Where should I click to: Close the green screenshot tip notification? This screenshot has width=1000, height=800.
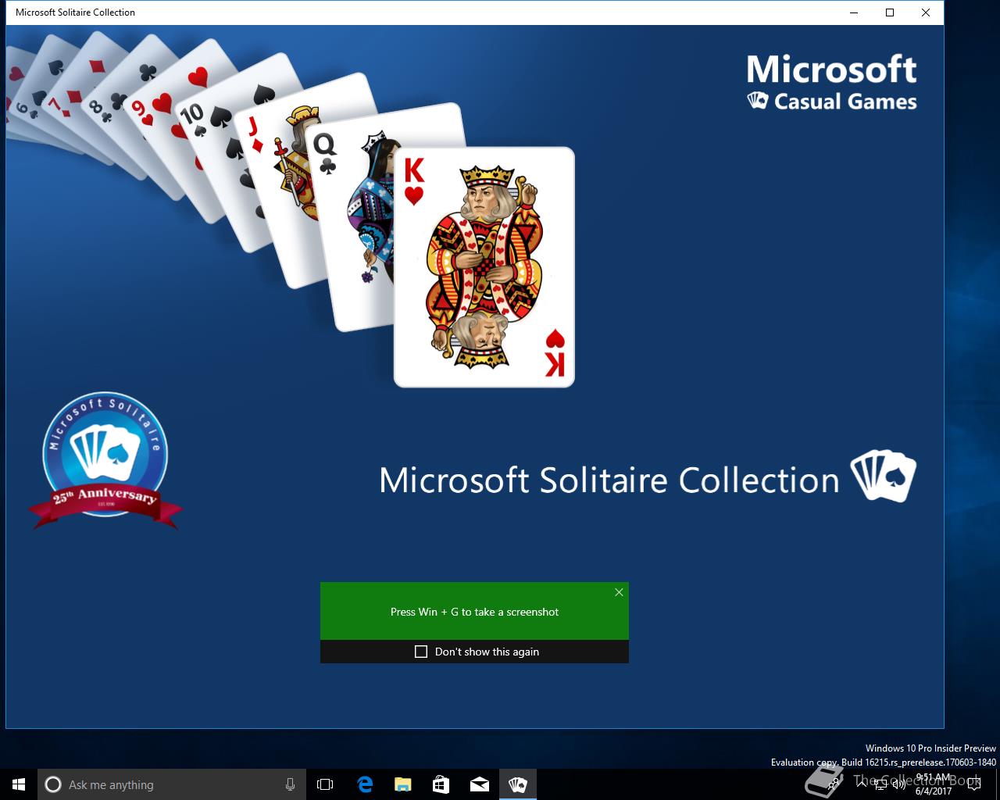(x=619, y=592)
